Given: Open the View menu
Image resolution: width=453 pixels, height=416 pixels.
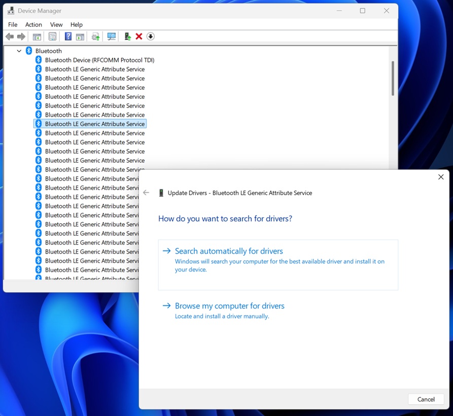Looking at the screenshot, I should (56, 24).
